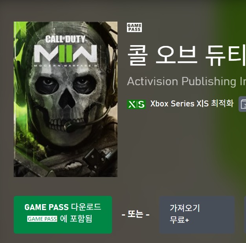Click the 또는 separator text
This screenshot has width=246, height=243.
tap(136, 214)
